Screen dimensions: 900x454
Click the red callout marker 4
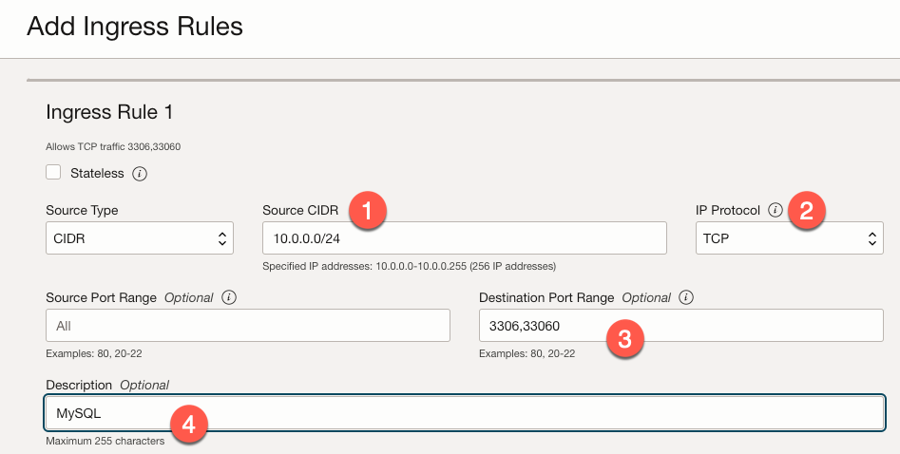[188, 425]
